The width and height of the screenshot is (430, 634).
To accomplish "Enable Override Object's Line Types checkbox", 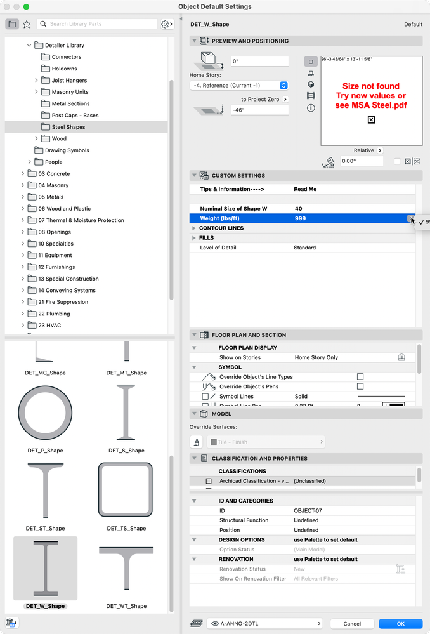I will click(x=360, y=376).
